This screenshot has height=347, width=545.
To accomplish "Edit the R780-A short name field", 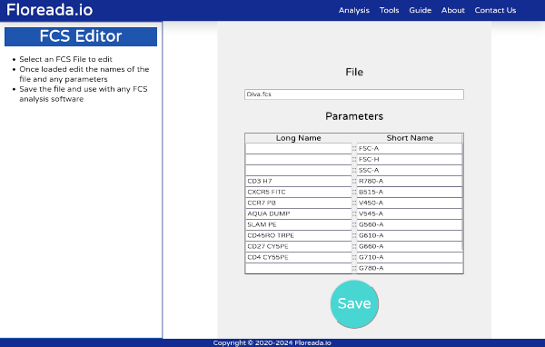I will (x=410, y=181).
